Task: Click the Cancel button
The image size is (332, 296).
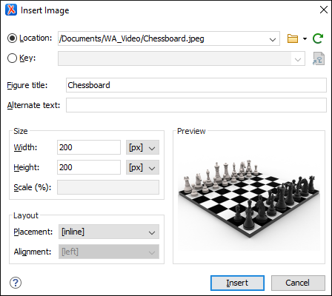Action: 298,283
